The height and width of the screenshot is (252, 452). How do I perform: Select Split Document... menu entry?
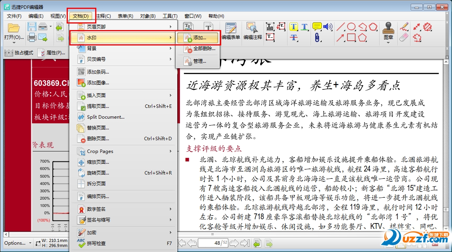[x=123, y=117]
